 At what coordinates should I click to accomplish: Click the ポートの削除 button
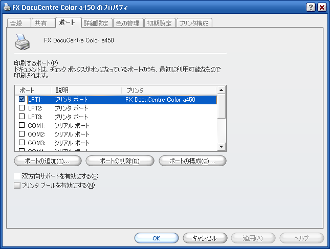coord(120,161)
